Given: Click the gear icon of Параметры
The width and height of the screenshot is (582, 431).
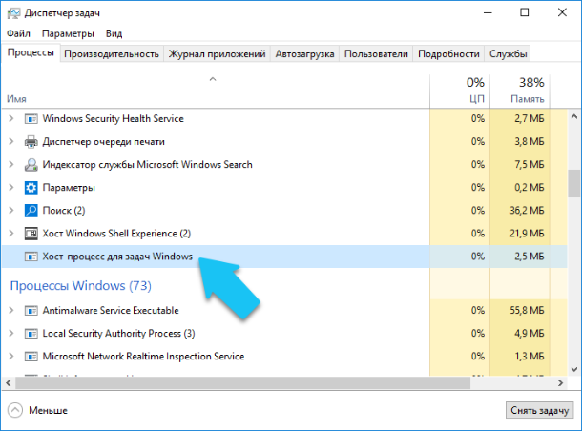Looking at the screenshot, I should pos(31,188).
